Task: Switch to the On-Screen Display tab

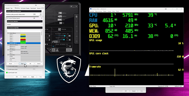Action: tap(25, 8)
